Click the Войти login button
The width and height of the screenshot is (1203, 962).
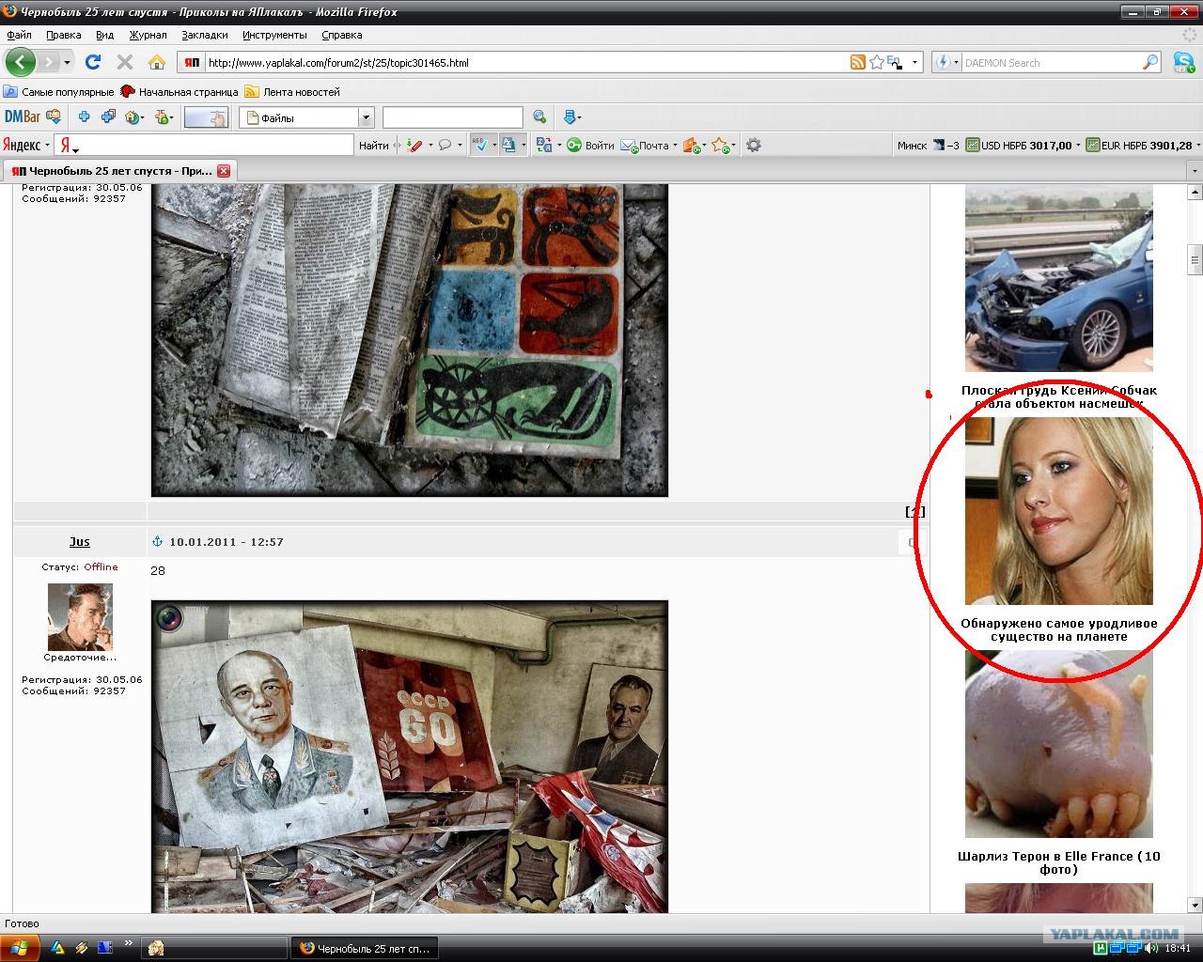click(589, 145)
